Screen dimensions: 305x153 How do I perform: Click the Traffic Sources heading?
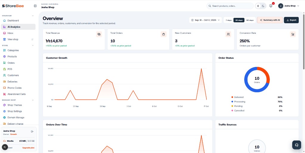click(x=227, y=125)
